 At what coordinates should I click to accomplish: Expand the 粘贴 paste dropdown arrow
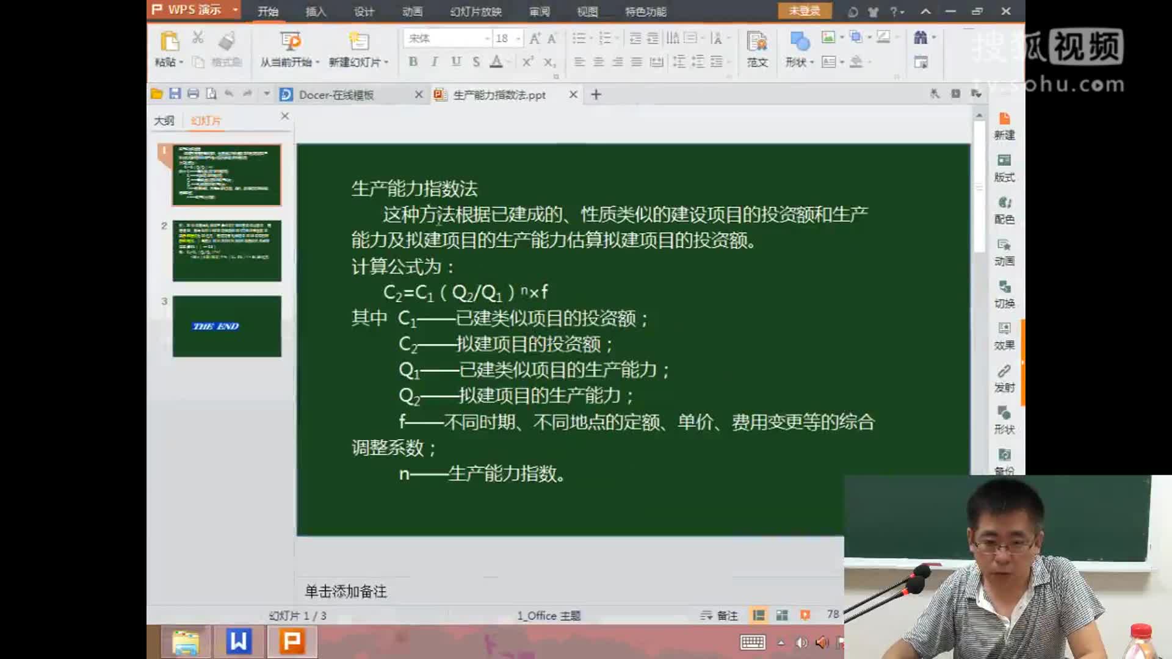point(181,62)
